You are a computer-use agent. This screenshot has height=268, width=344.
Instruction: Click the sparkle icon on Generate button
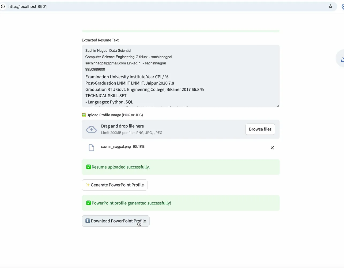click(88, 185)
